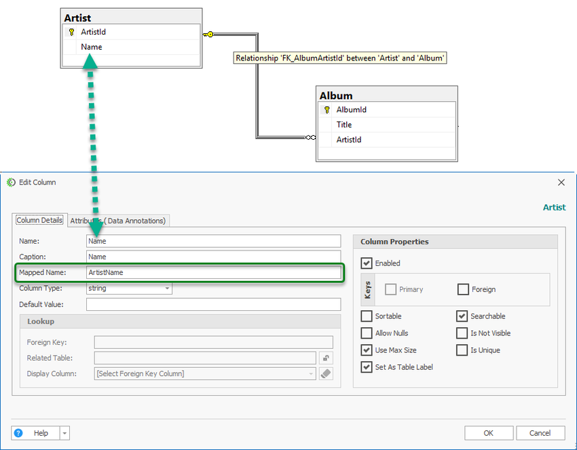The width and height of the screenshot is (577, 450).
Task: Open the Display Column dropdown
Action: tap(311, 374)
